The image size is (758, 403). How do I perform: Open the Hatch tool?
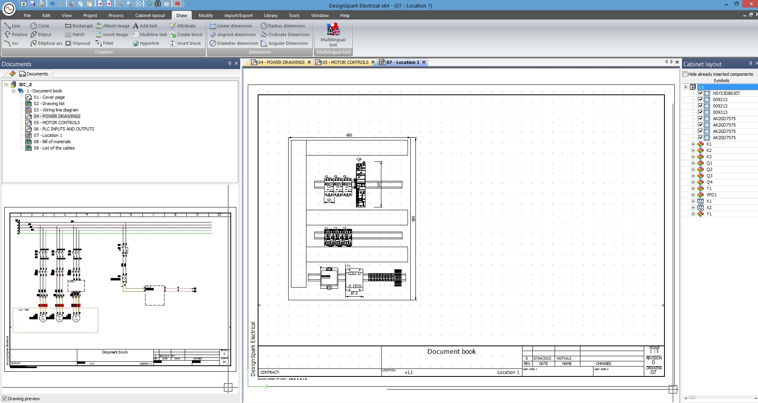point(75,35)
